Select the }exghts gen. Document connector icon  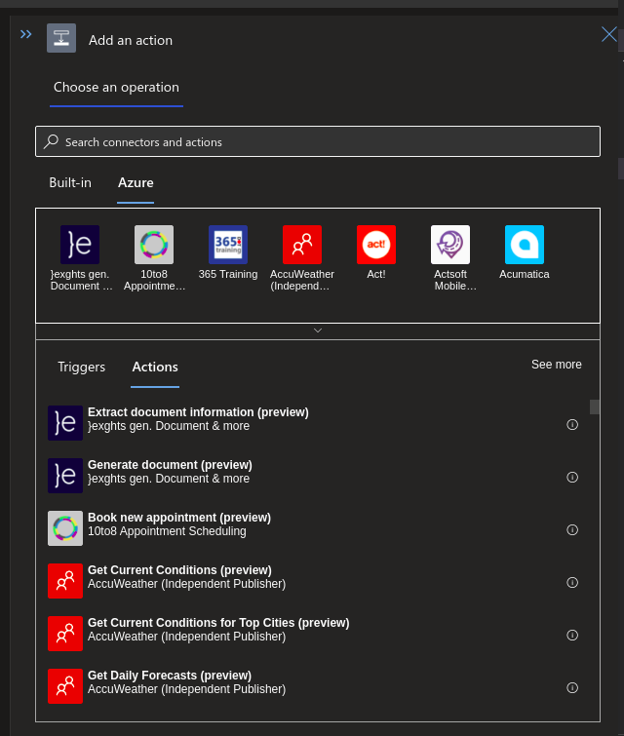click(80, 245)
